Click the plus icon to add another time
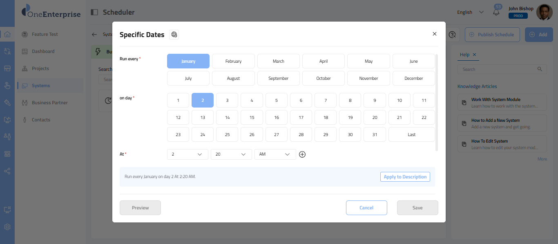558x244 pixels. (x=302, y=154)
